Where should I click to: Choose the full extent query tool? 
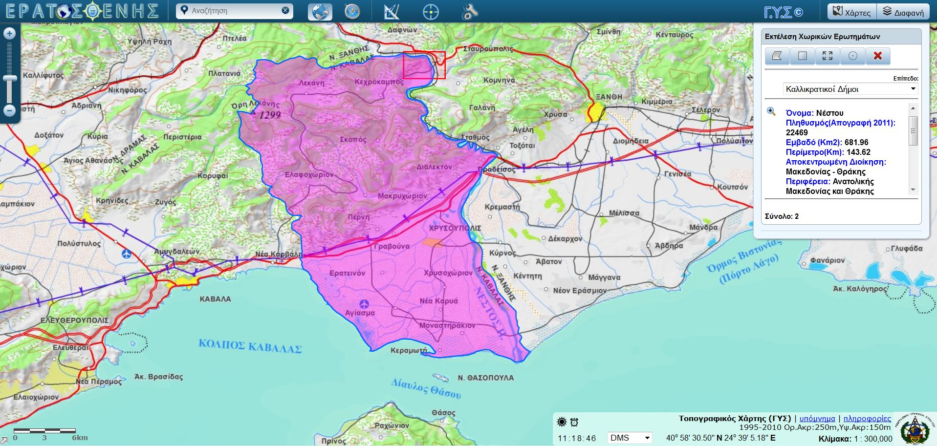click(828, 56)
